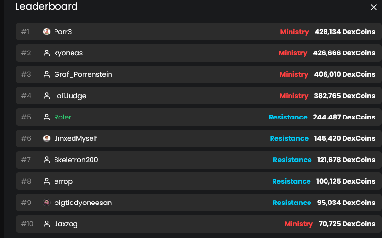The height and width of the screenshot is (238, 382).
Task: Select the errop player name
Action: click(x=63, y=181)
